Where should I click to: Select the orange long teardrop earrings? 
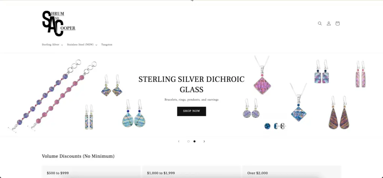pyautogui.click(x=339, y=112)
